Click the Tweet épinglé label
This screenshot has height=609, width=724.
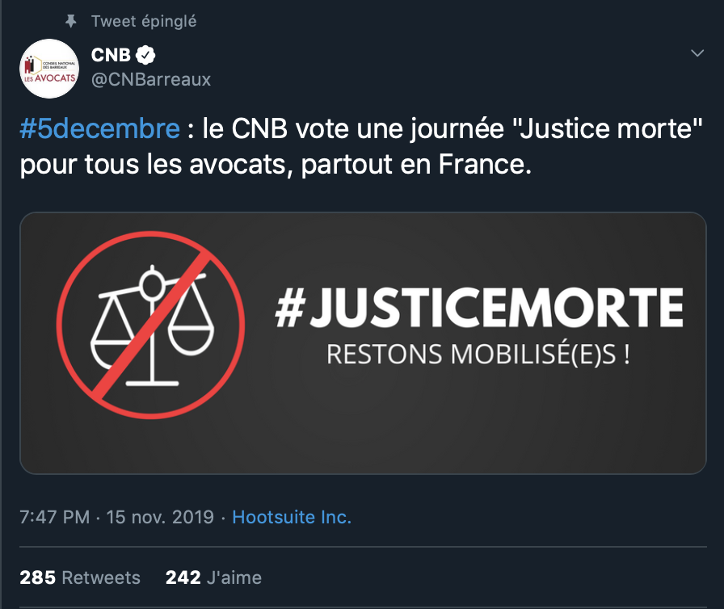144,21
